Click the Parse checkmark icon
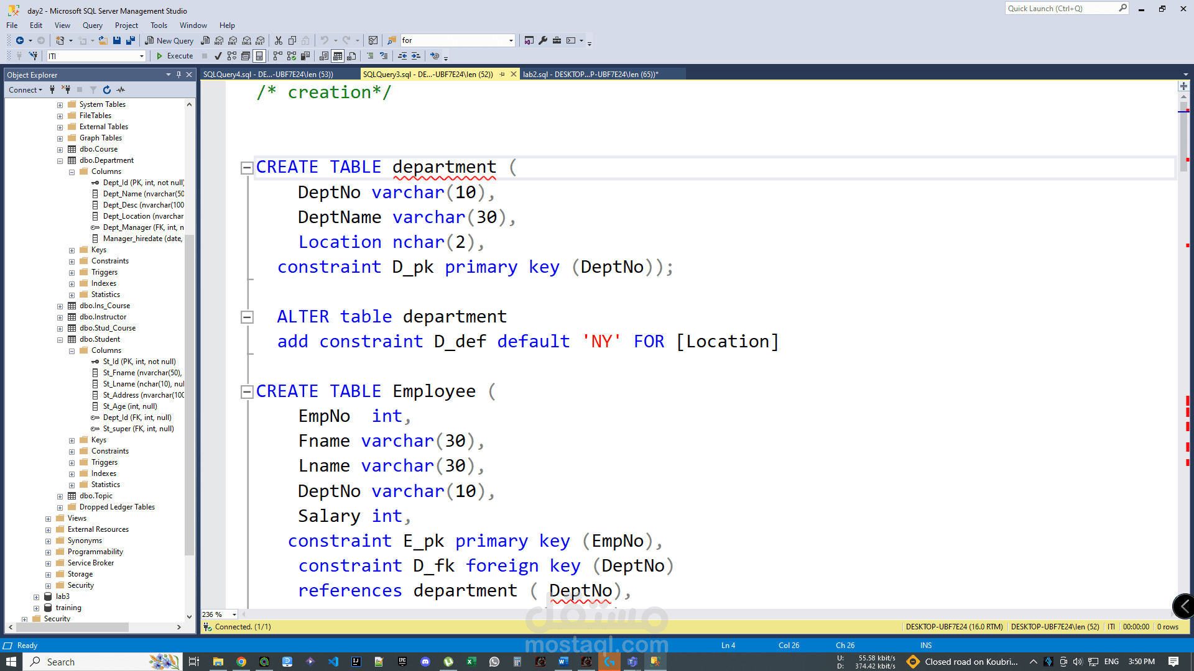This screenshot has height=671, width=1194. click(x=218, y=56)
